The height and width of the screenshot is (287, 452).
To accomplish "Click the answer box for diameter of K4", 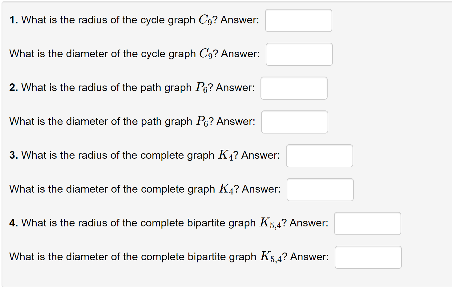I will click(x=320, y=189).
